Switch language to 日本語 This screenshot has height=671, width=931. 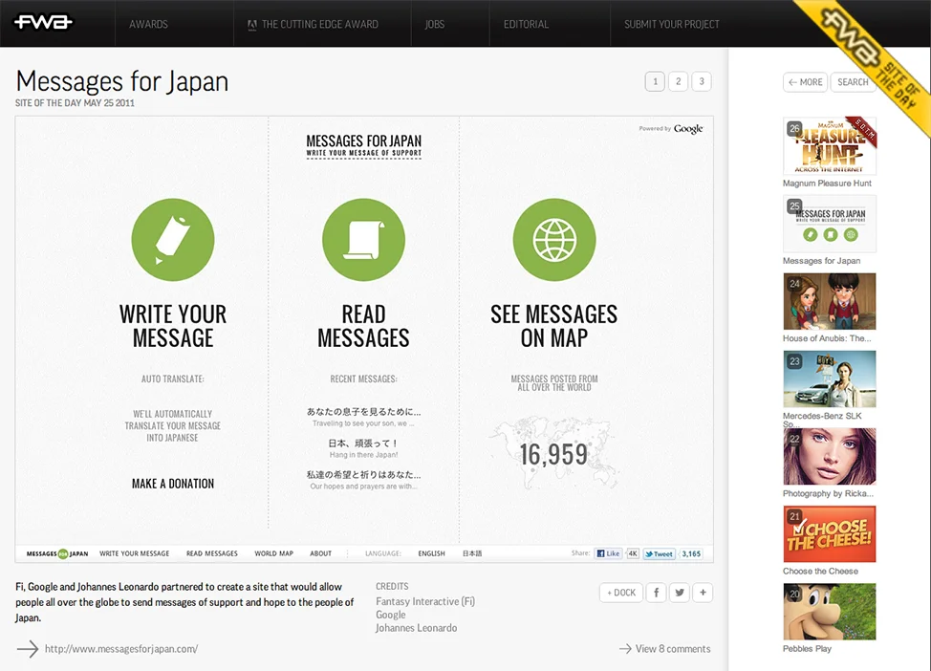(472, 553)
